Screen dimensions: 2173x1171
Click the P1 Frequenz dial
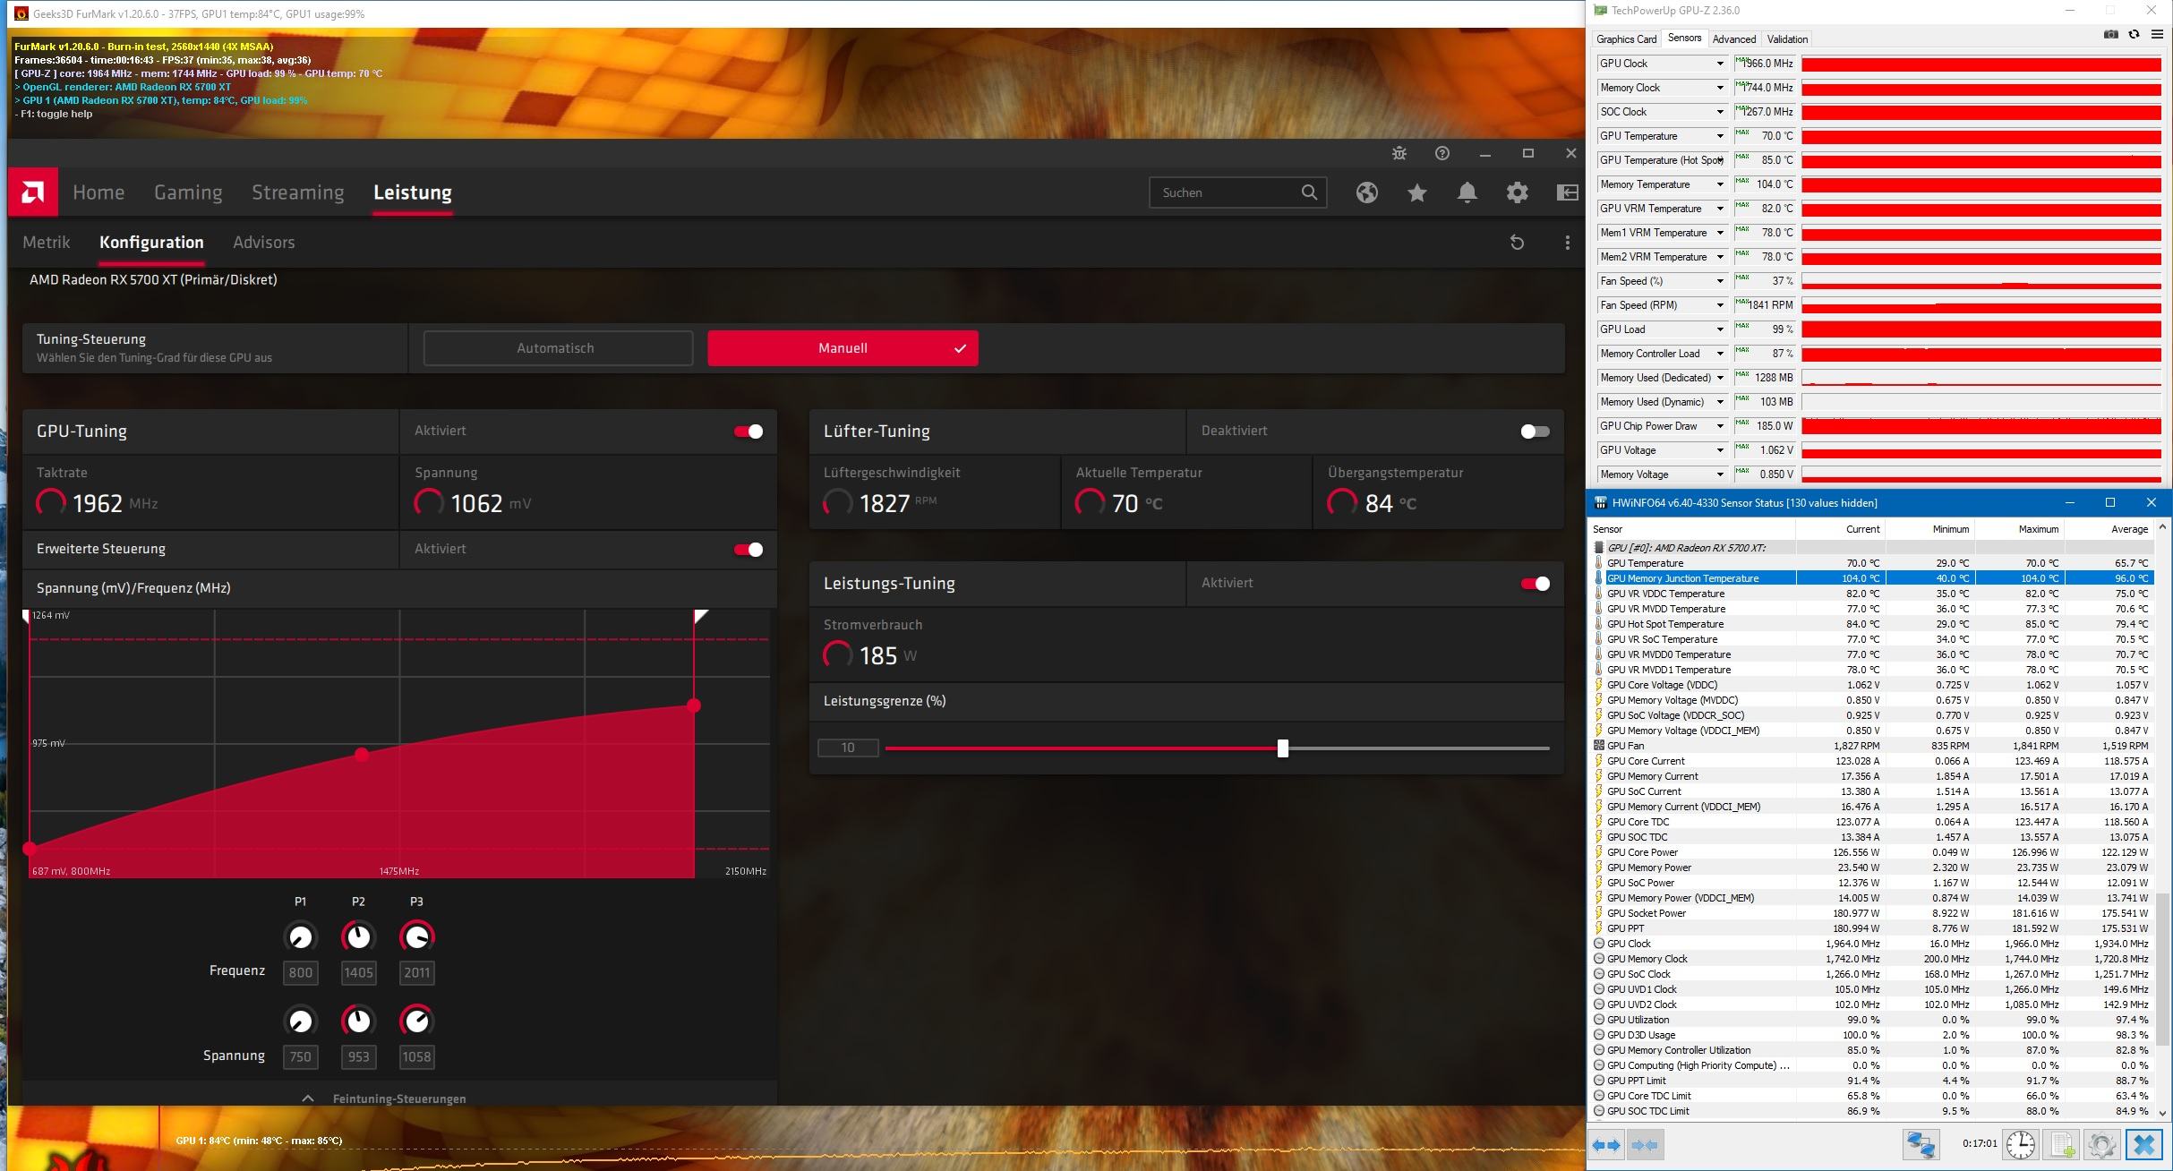300,937
